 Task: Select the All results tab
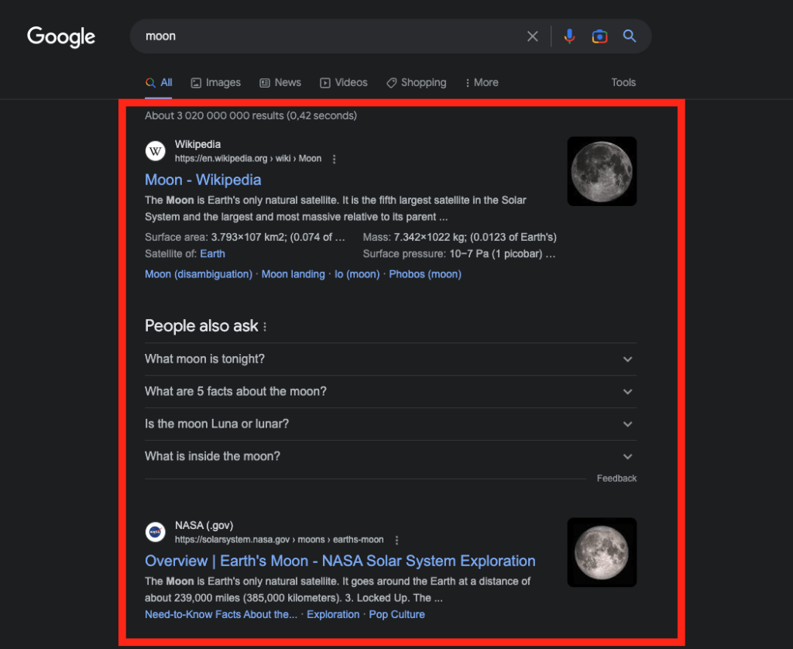[x=159, y=82]
